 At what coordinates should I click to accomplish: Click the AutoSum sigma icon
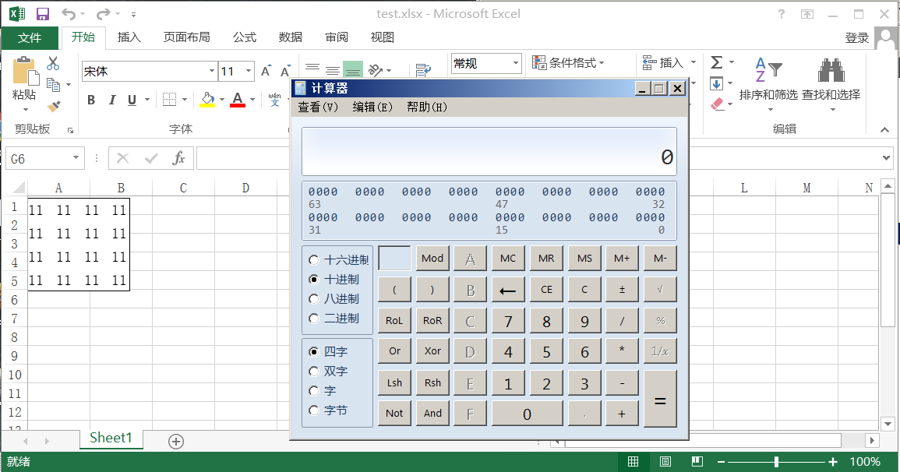[x=716, y=62]
